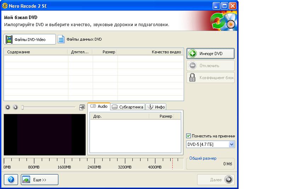This screenshot has height=189, width=298.
Task: Click the 0 Мб total size value
Action: point(228,164)
